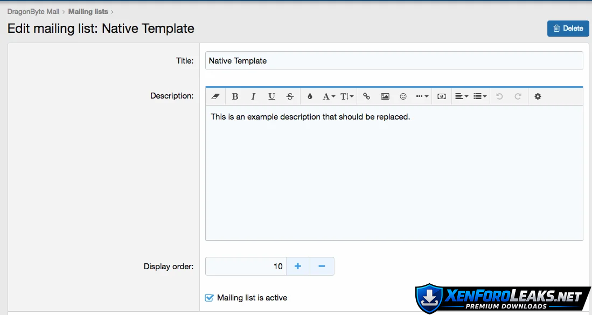Open the text alignment dropdown

(x=461, y=96)
